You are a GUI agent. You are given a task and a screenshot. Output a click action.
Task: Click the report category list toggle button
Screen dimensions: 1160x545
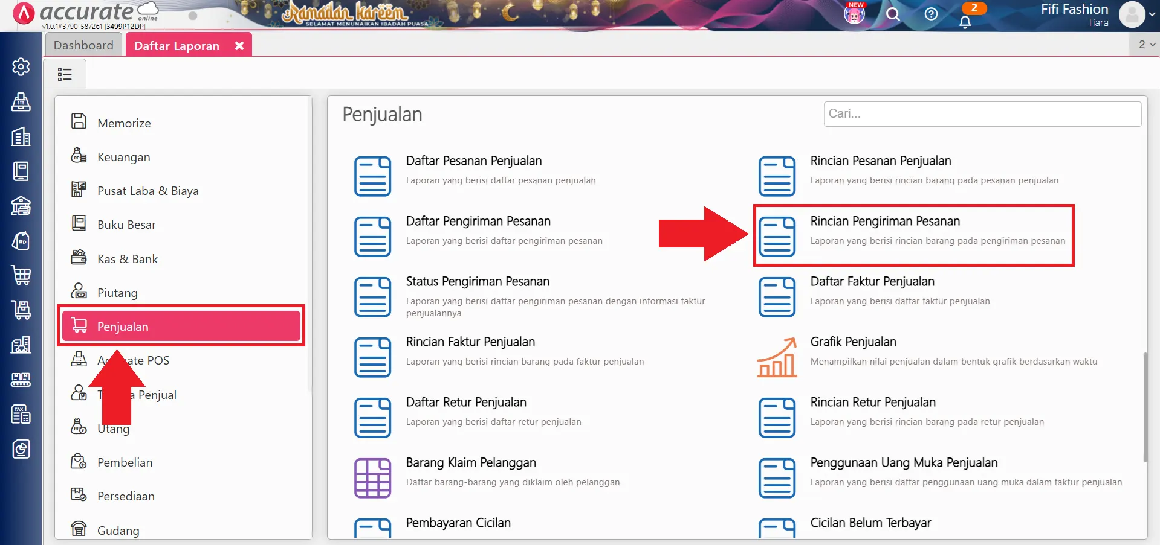coord(65,73)
